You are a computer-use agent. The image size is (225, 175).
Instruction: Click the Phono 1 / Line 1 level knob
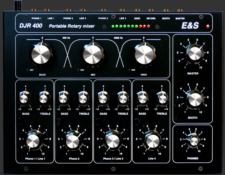33,141
